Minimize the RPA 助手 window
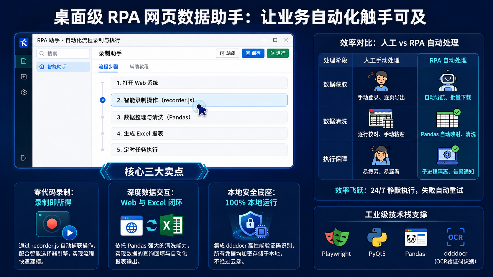 pyautogui.click(x=264, y=40)
